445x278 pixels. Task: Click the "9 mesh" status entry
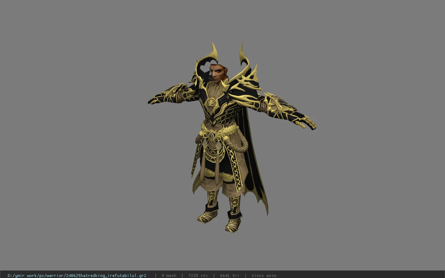pos(169,276)
